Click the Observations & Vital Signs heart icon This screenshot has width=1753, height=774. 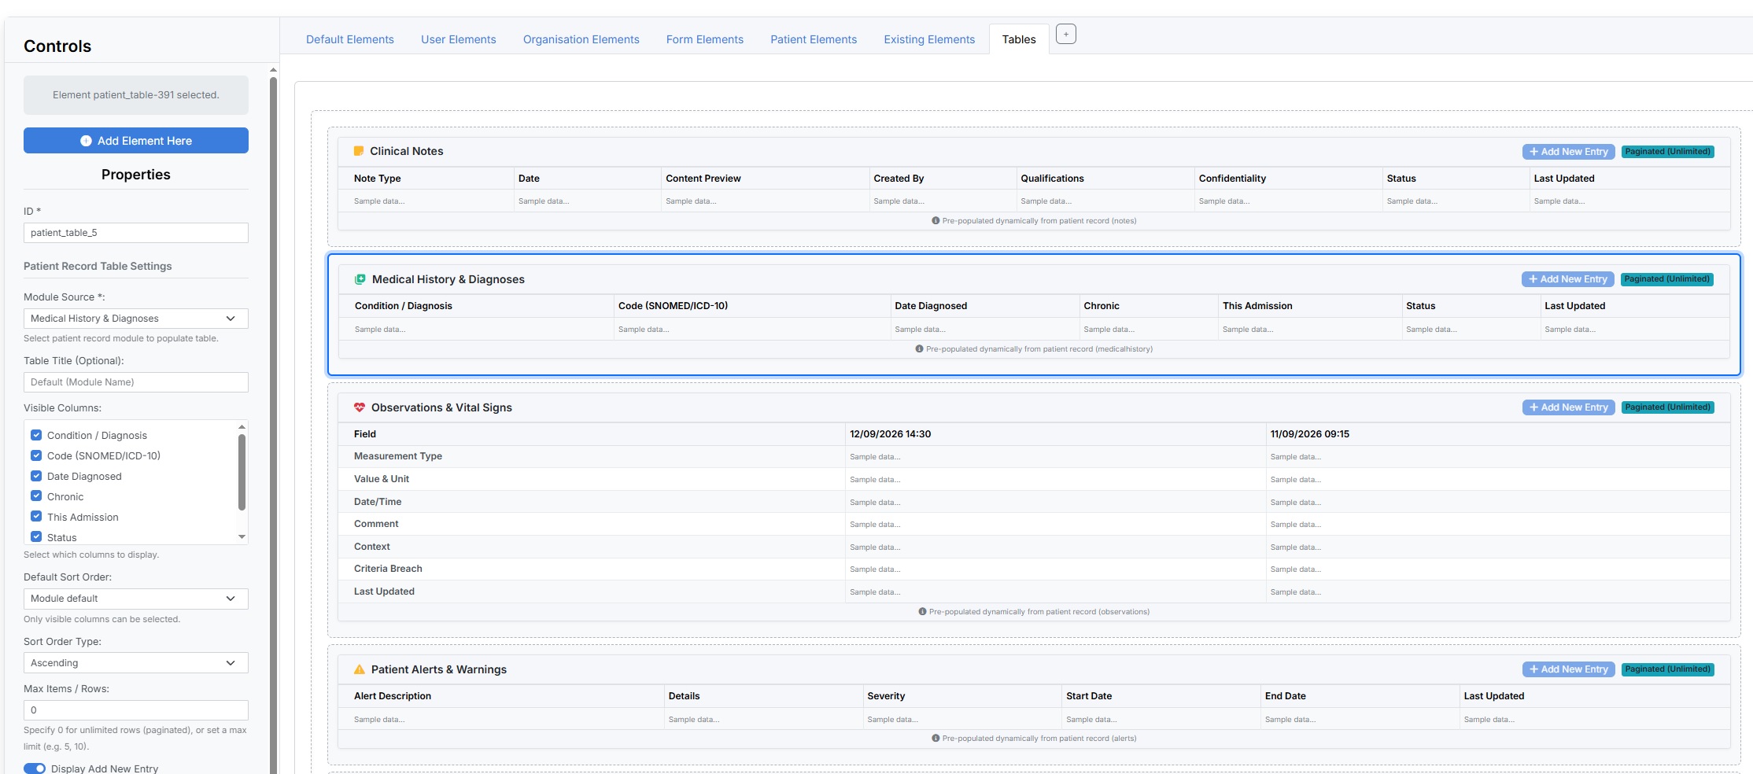360,407
